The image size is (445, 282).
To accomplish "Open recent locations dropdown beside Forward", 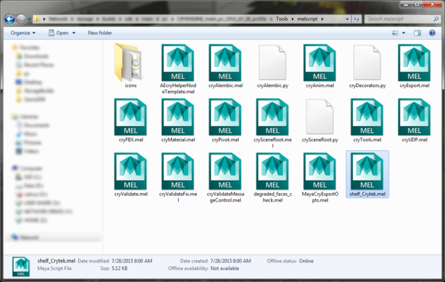I will pyautogui.click(x=29, y=19).
